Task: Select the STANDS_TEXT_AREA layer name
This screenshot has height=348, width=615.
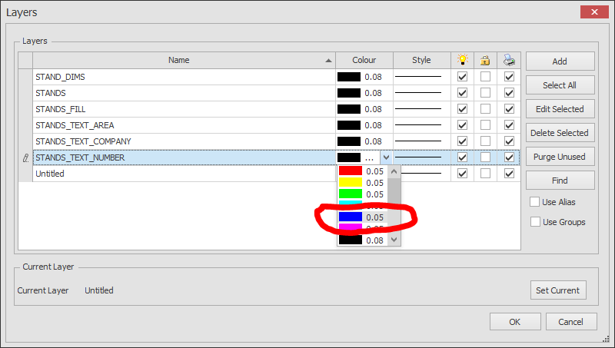Action: point(75,125)
